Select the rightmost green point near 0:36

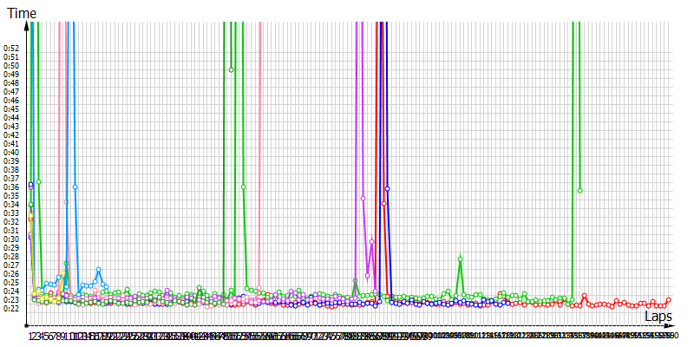579,191
